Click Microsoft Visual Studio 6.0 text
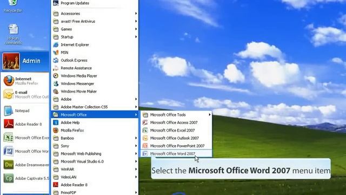 tap(82, 161)
